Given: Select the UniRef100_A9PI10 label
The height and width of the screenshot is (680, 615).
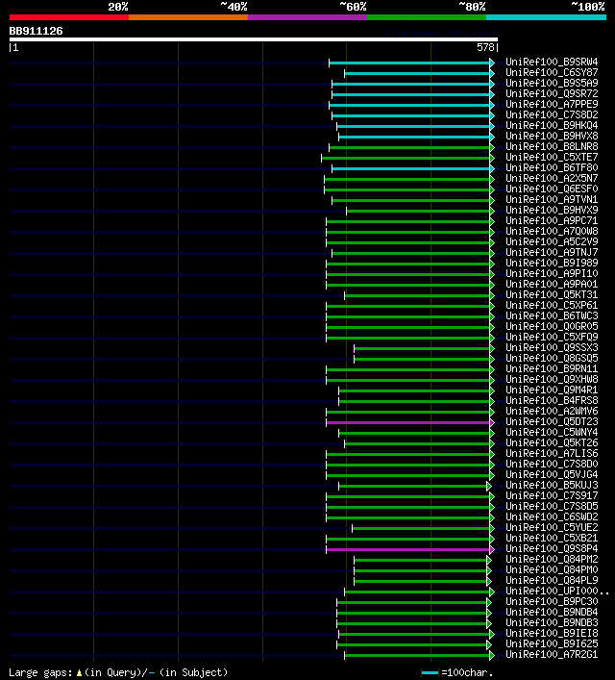Looking at the screenshot, I should pyautogui.click(x=552, y=273).
